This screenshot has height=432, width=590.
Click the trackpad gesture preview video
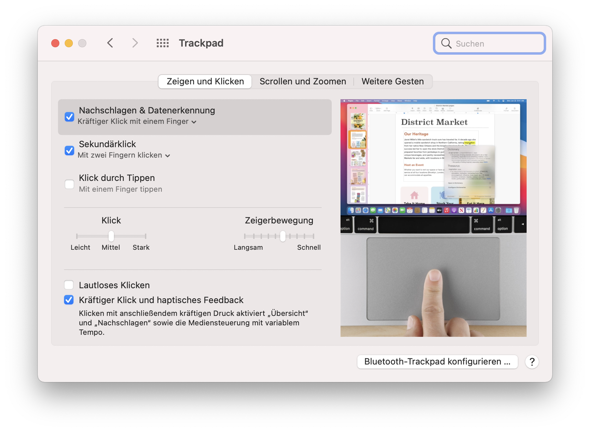tap(433, 218)
